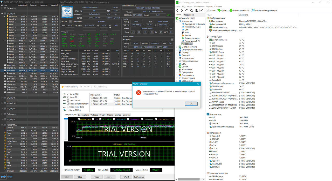The image size is (332, 181).
Task: Switch to the Statistics tab
Action: 127,115
